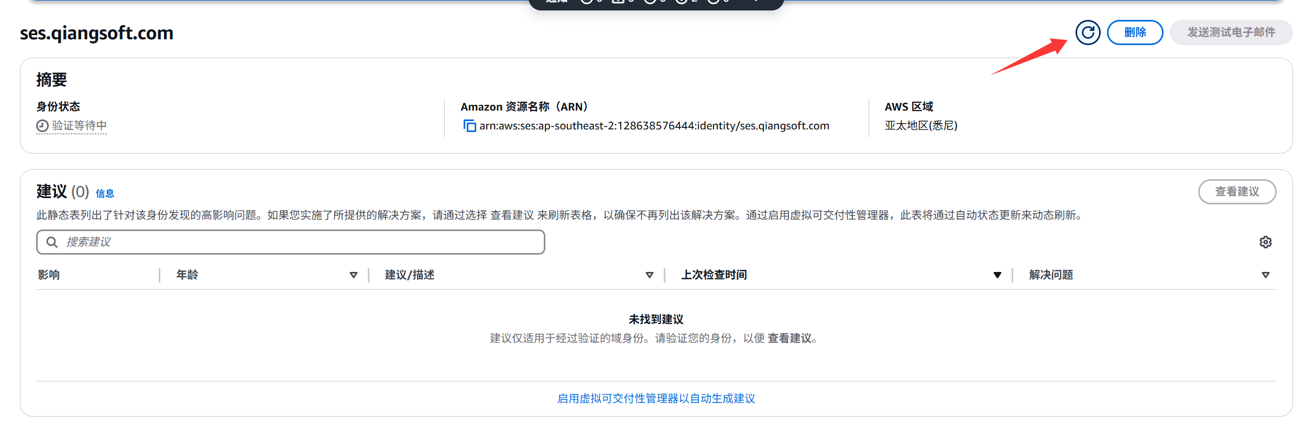Click the 验证等待中 status indicator
This screenshot has width=1316, height=437.
coord(71,126)
